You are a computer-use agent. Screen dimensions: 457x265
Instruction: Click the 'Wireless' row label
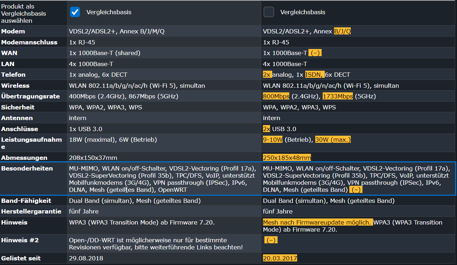tap(15, 86)
